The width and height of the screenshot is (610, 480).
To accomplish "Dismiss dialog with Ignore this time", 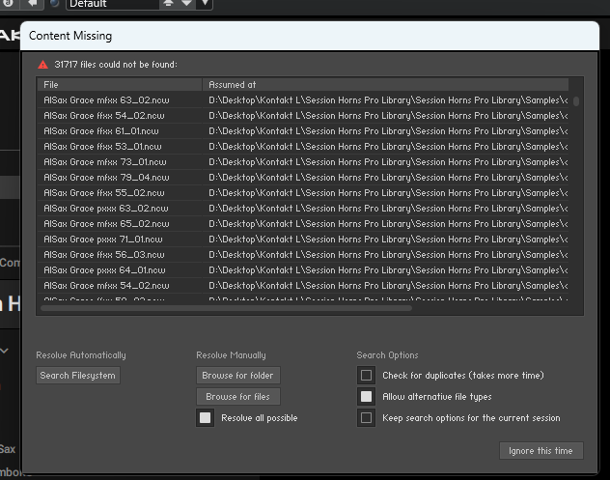I will (x=541, y=451).
